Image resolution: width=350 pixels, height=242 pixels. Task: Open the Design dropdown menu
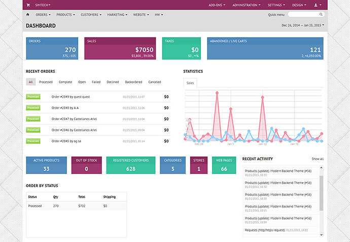click(299, 5)
